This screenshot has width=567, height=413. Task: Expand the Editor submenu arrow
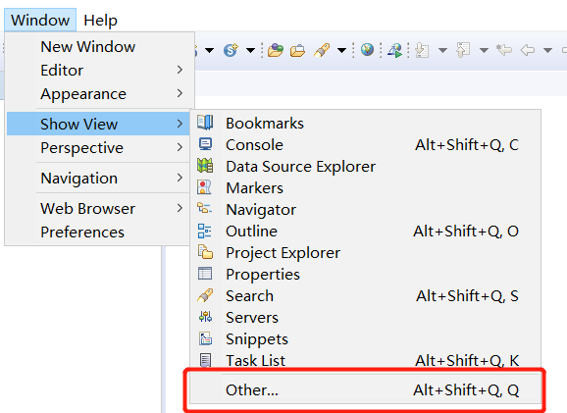[x=180, y=70]
